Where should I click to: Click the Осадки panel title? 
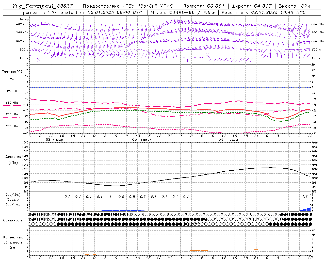click(13, 200)
